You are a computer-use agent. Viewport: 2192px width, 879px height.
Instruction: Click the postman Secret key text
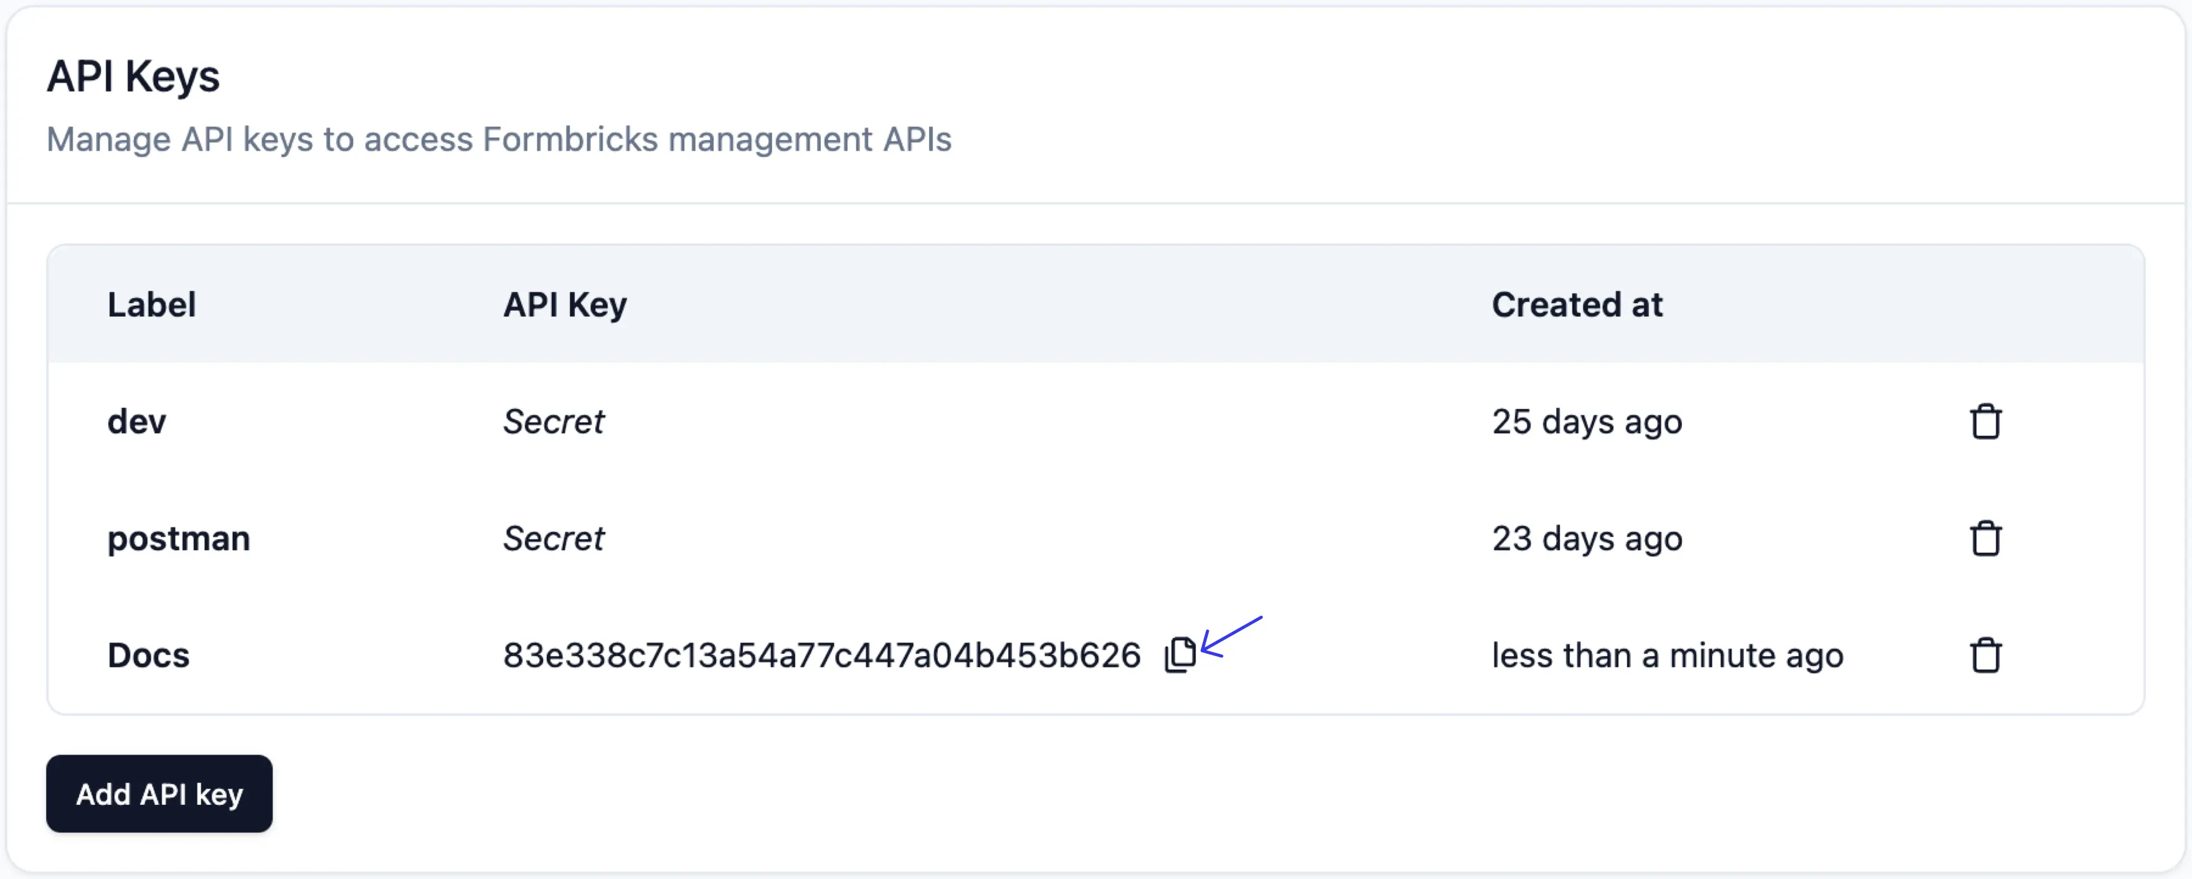553,538
